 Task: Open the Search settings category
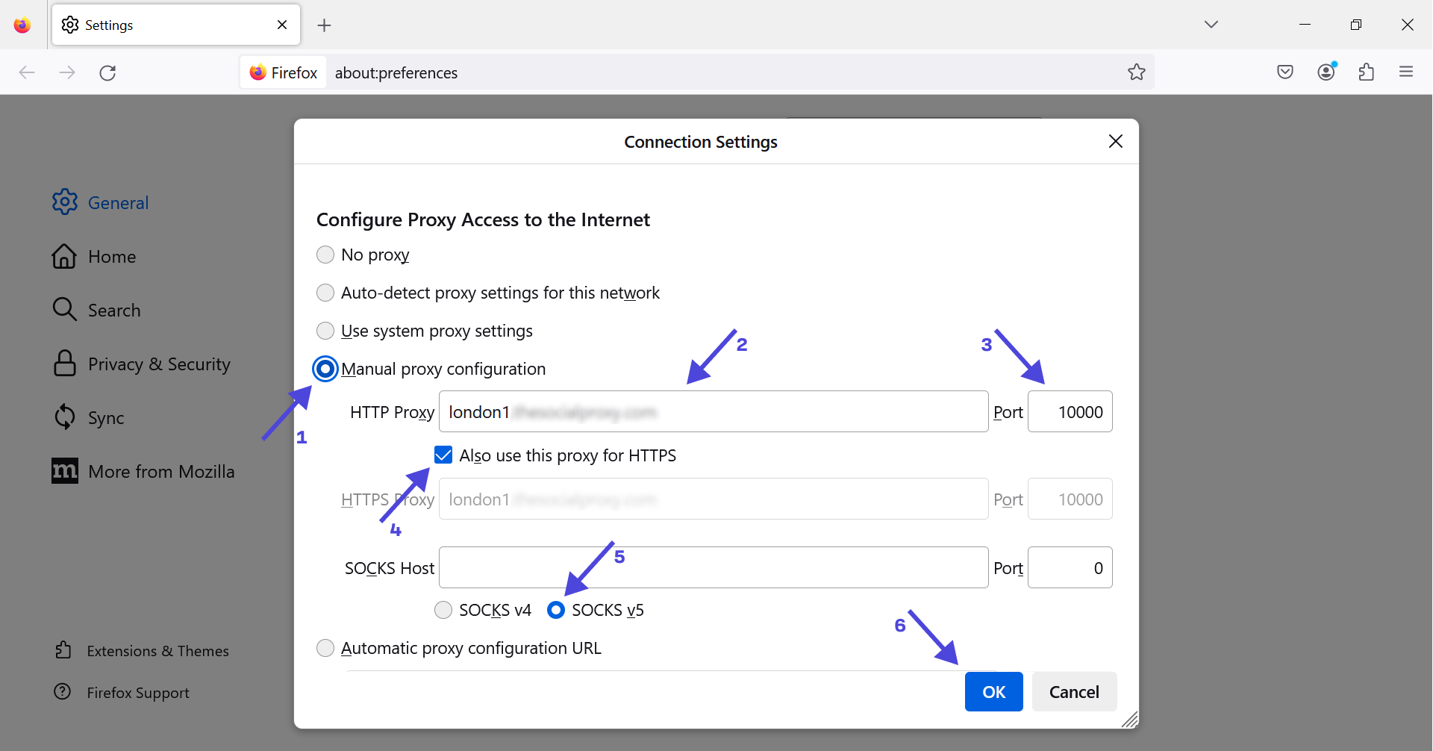96,310
